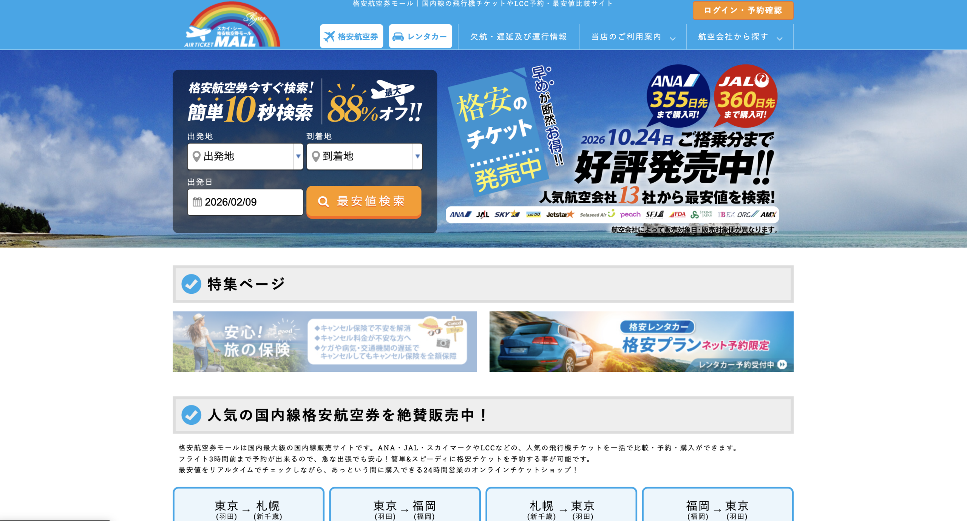This screenshot has height=521, width=967.
Task: Click the blue checkmark beside 特集ページ
Action: 192,284
